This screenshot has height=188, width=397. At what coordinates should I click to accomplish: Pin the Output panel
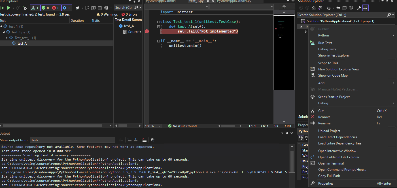coord(287,133)
